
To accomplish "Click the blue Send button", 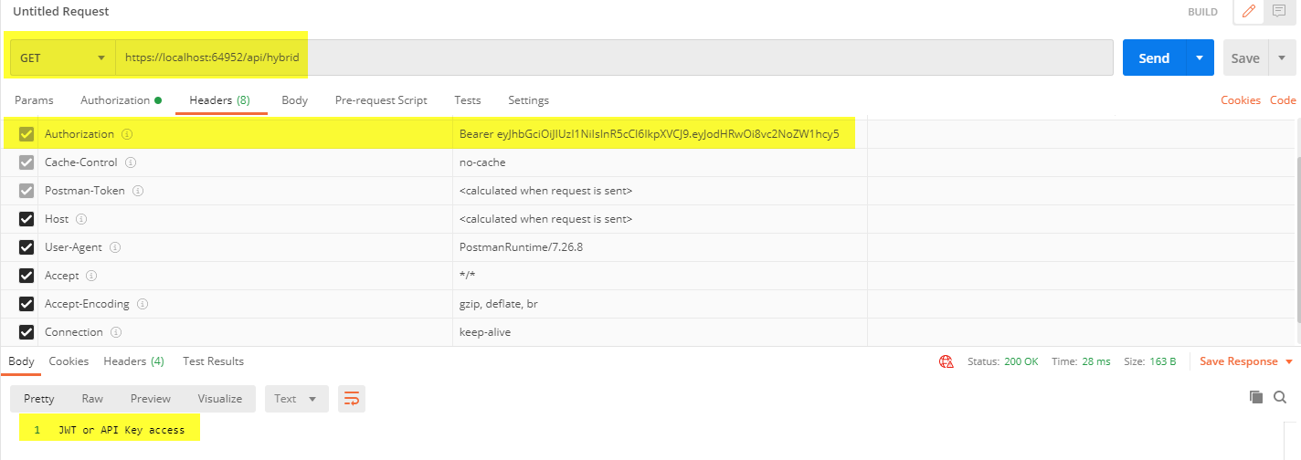I will pos(1153,57).
